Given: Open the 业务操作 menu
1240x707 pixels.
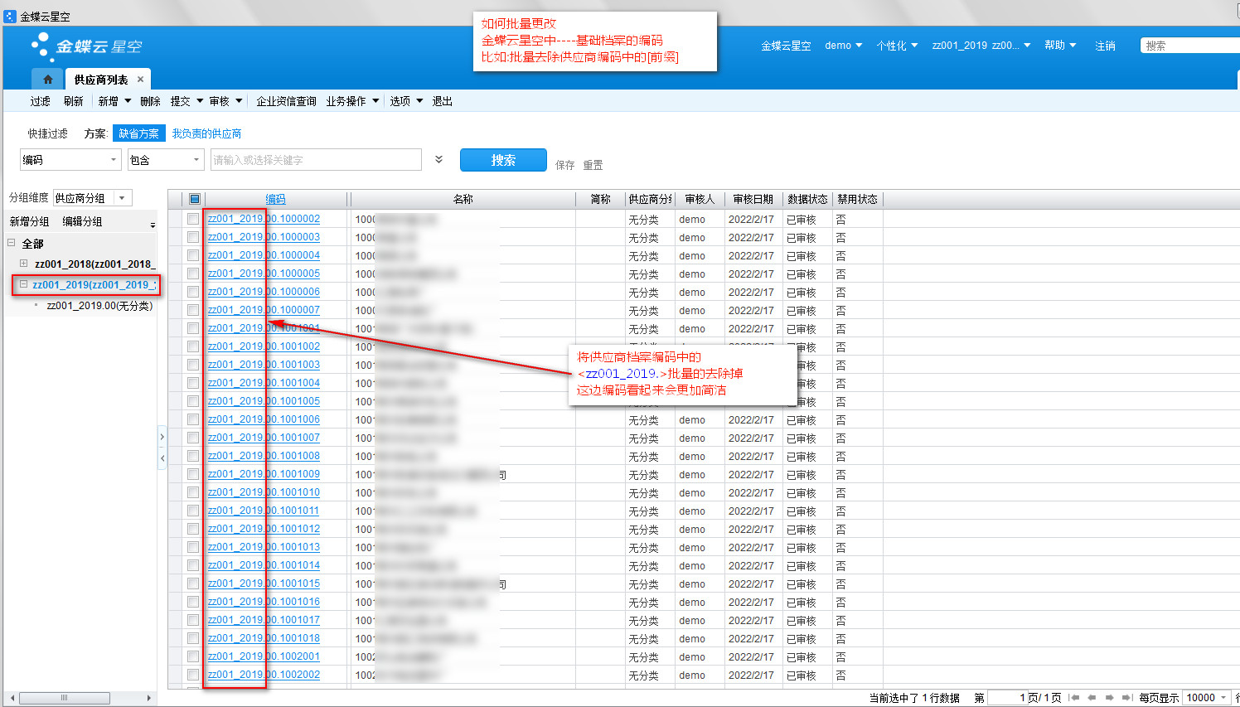Looking at the screenshot, I should click(352, 101).
